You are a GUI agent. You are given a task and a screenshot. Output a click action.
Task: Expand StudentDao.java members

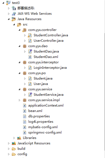pyautogui.click(x=25, y=52)
